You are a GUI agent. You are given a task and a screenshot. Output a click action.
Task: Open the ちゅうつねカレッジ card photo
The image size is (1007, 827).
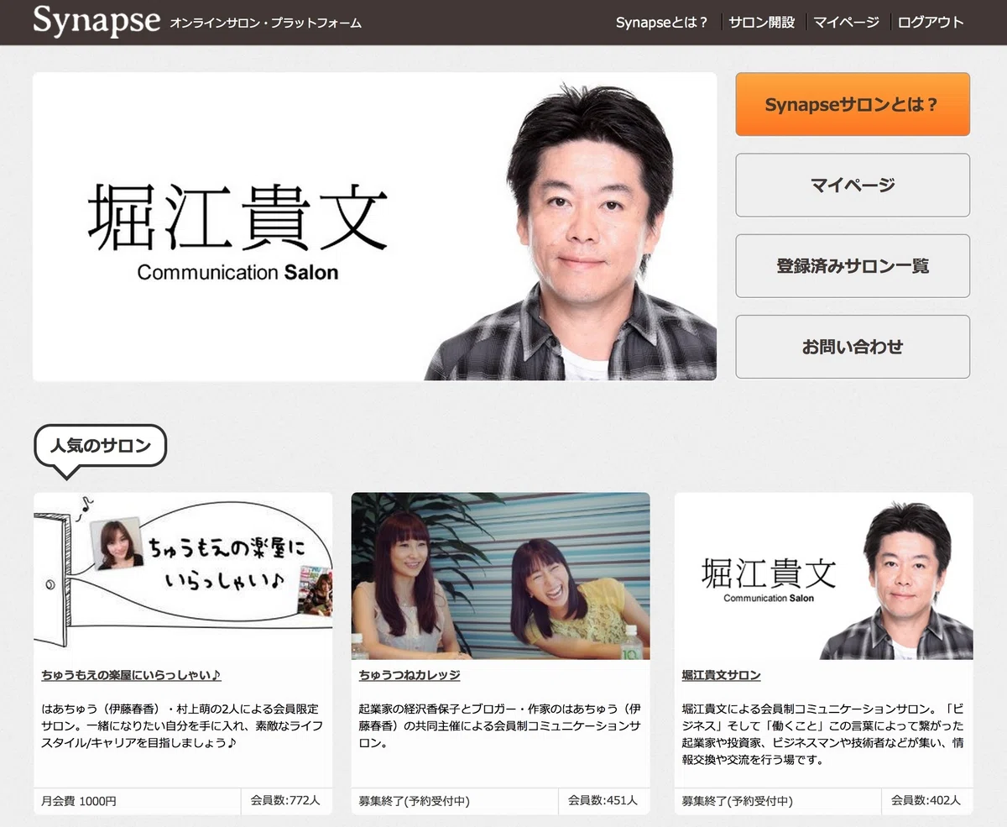point(500,575)
